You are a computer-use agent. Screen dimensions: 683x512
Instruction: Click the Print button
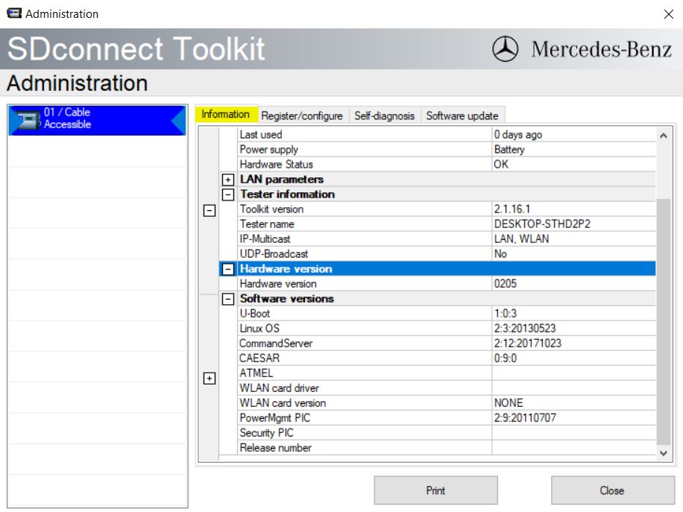point(435,490)
